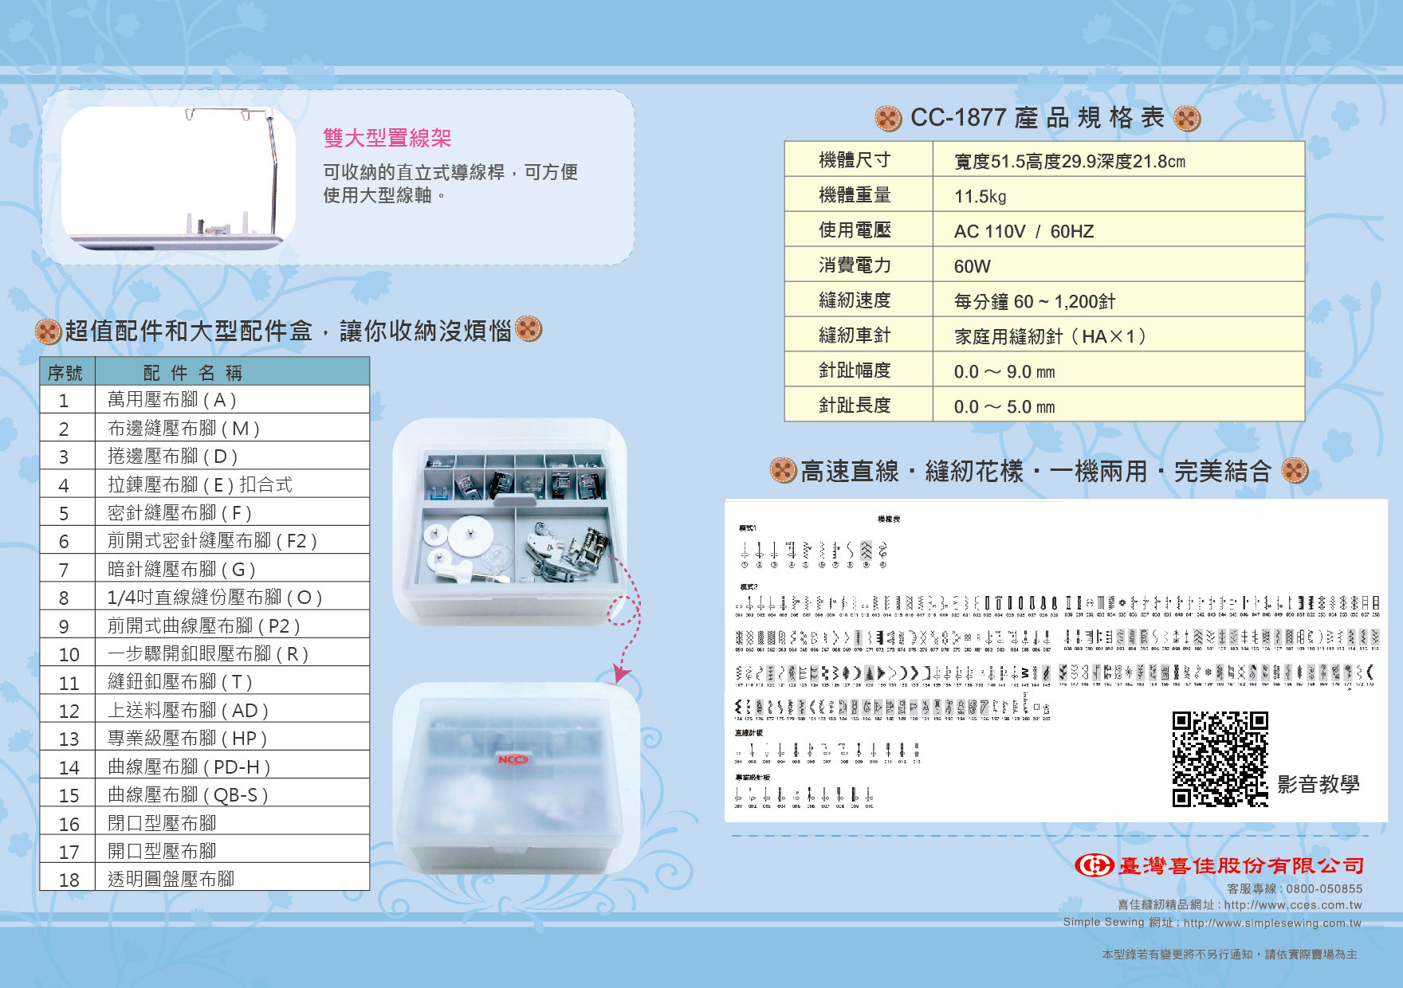Image resolution: width=1403 pixels, height=988 pixels.
Task: Click the 影音教學 QR code
Action: (1220, 759)
